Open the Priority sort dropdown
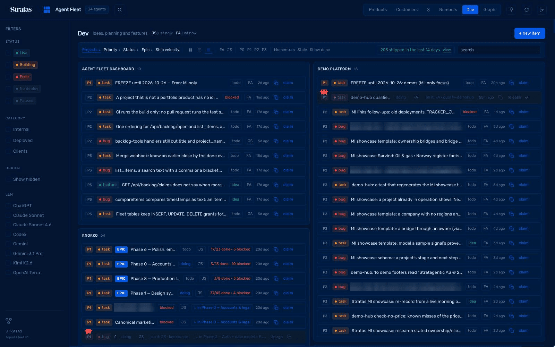 click(112, 50)
